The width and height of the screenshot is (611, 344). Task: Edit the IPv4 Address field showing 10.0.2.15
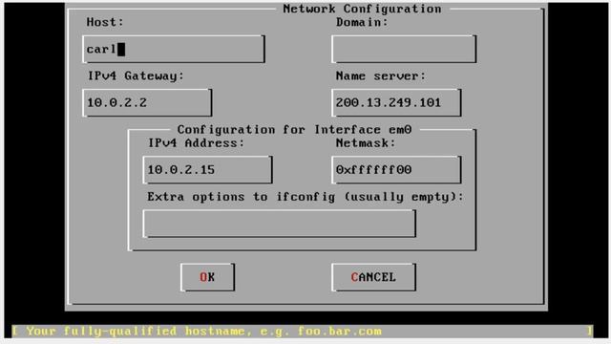[x=208, y=170]
